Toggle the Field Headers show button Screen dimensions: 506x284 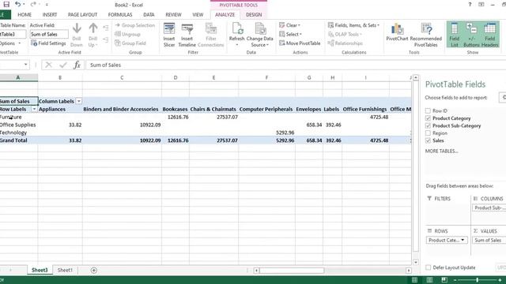(x=489, y=35)
